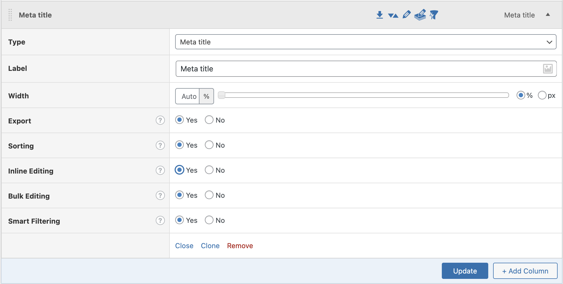Set Bulk Editing to Yes

(x=179, y=195)
